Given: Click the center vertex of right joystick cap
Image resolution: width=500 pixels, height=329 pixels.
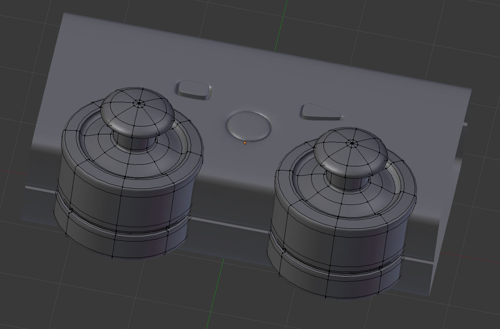Looking at the screenshot, I should pos(352,143).
